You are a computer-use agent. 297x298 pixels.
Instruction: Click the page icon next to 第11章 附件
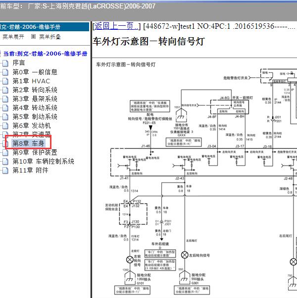click(5, 170)
